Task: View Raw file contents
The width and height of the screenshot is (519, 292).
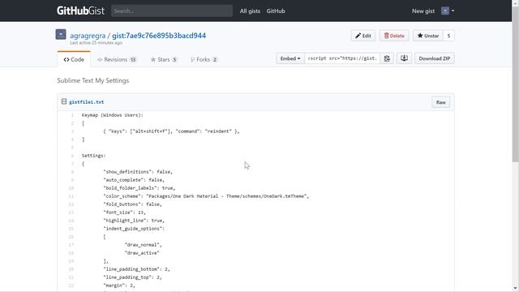Action: [440, 102]
